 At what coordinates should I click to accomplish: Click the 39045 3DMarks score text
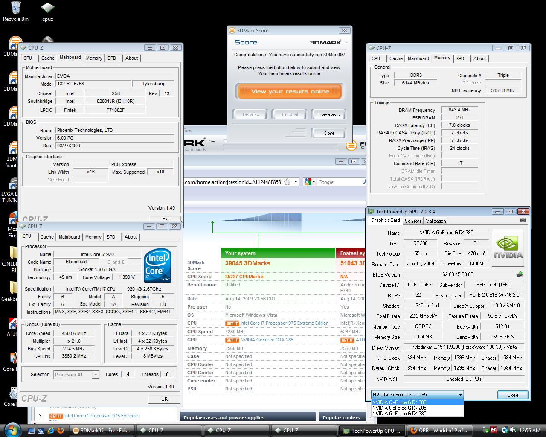[x=247, y=263]
